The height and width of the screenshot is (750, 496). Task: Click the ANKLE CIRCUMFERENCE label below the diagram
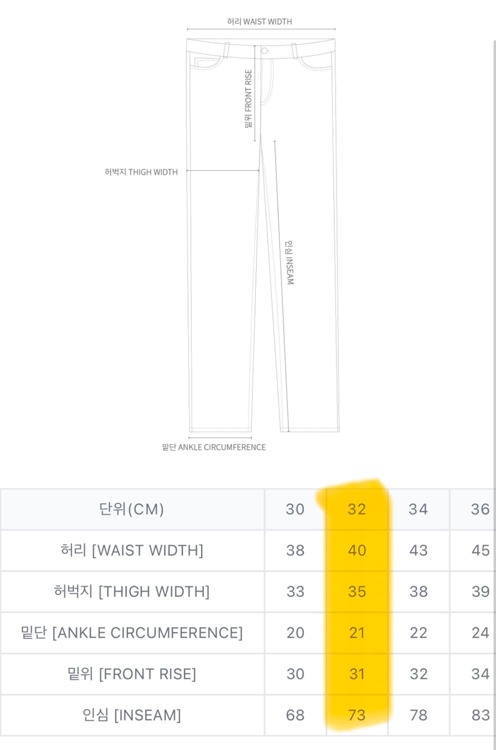[214, 447]
